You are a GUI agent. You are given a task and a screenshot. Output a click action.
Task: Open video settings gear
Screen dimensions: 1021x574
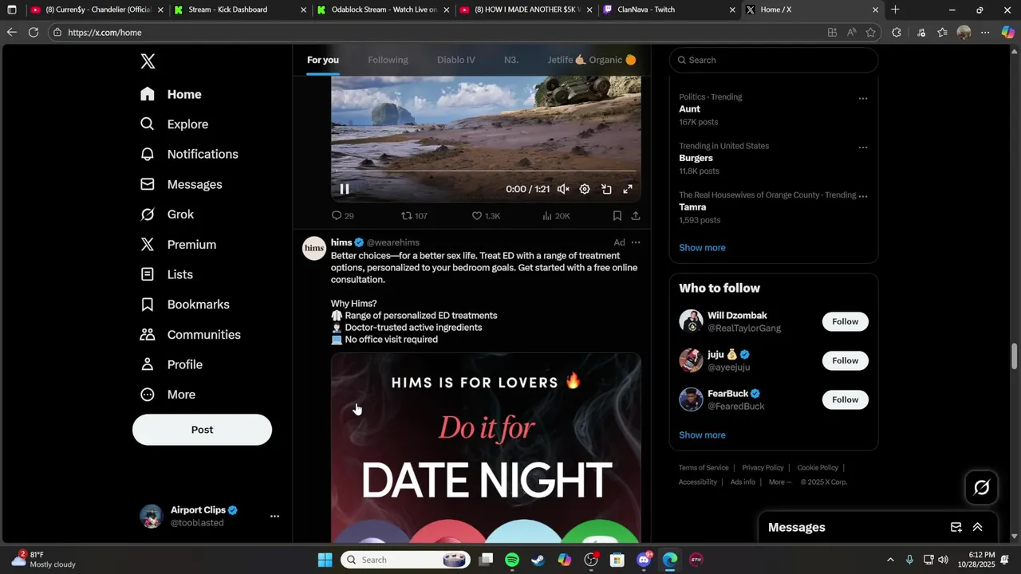coord(585,189)
